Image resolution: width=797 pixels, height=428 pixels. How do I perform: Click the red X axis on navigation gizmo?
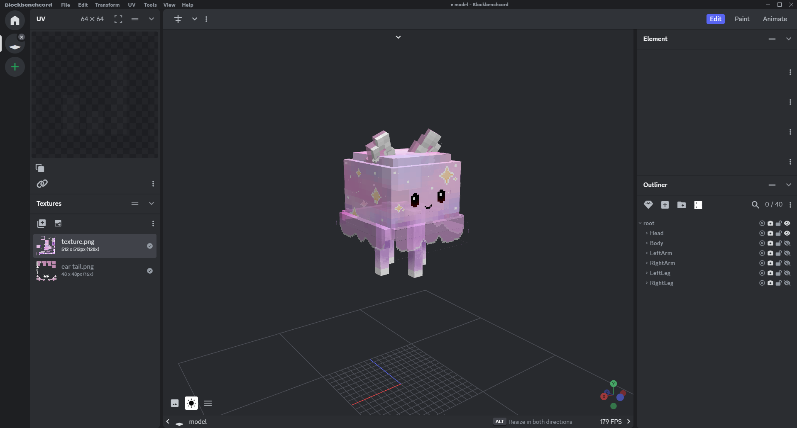[604, 396]
